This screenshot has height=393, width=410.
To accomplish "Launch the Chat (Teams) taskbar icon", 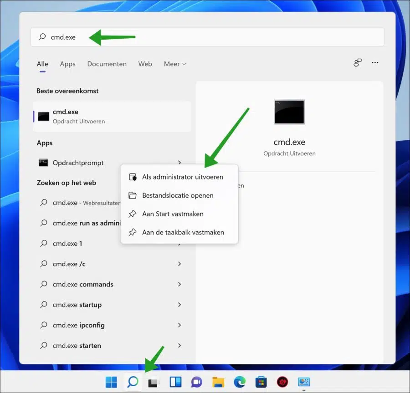I will tap(197, 382).
